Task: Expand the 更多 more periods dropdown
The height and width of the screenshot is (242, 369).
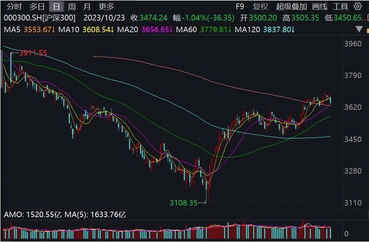Action: pos(106,7)
